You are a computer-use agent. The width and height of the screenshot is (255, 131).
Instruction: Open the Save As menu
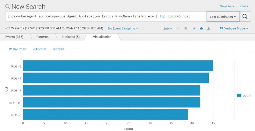[x=227, y=6]
